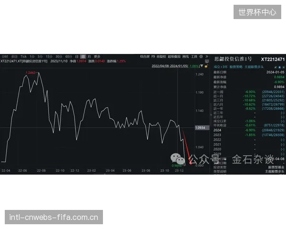Click 投资类型 value 股票型基金
This screenshot has height=229, width=286.
tap(276, 167)
